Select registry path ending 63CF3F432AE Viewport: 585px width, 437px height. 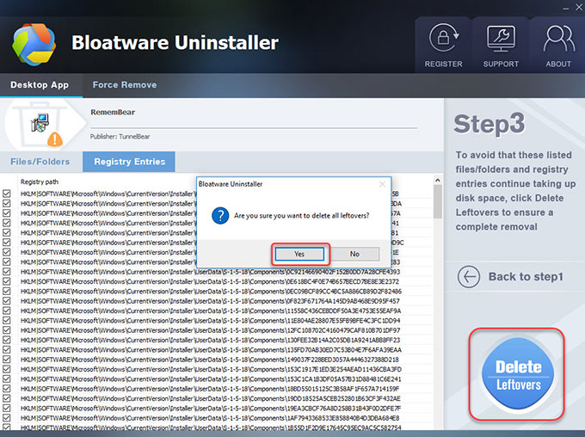[x=211, y=398]
